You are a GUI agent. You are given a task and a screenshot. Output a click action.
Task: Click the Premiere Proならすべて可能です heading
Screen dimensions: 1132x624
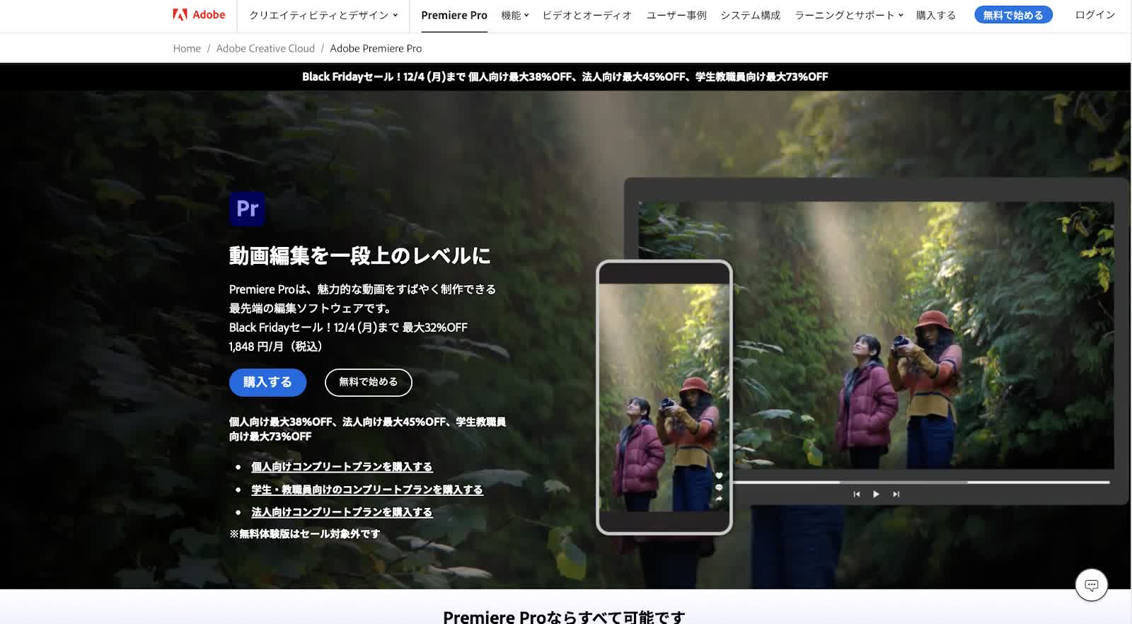coord(564,616)
